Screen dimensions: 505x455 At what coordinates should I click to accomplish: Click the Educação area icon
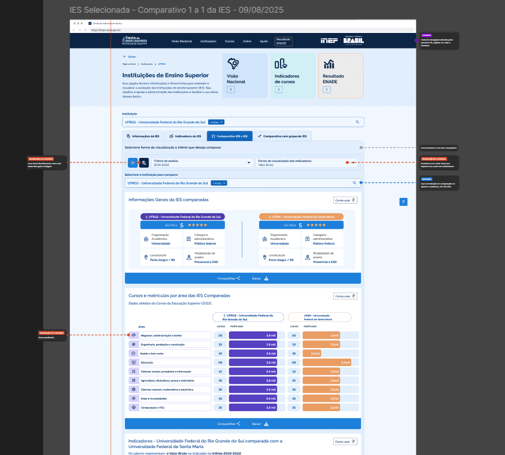[x=134, y=362]
